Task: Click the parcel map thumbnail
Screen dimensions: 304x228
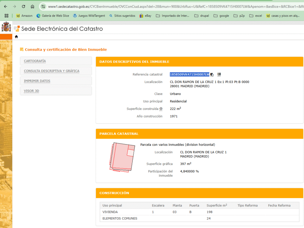Action: (x=122, y=157)
